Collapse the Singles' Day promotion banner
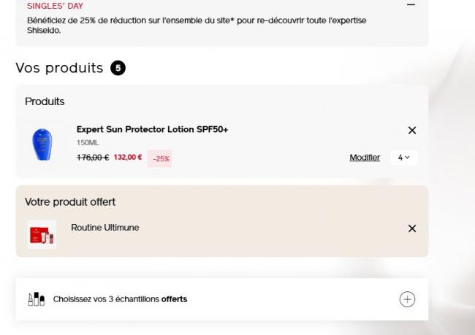Screen dimensions: 475x335 click(x=411, y=4)
